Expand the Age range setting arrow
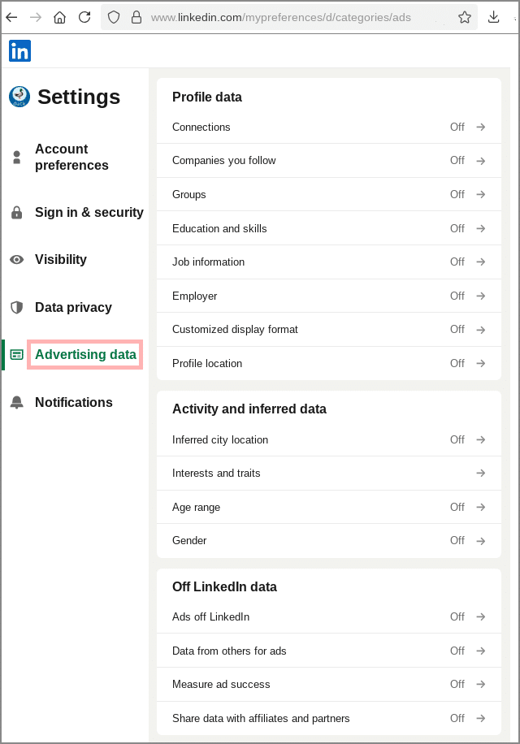Screen dimensions: 520x744 (x=483, y=507)
